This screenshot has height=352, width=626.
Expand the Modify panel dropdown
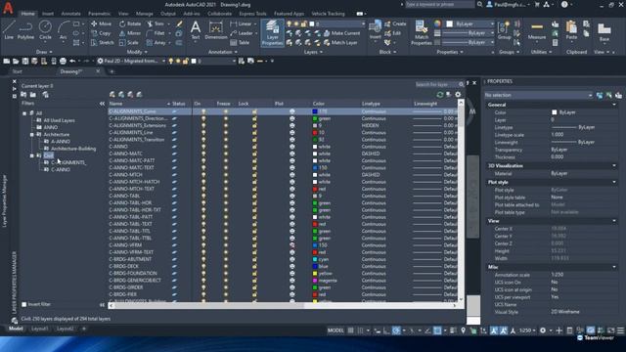click(x=137, y=52)
